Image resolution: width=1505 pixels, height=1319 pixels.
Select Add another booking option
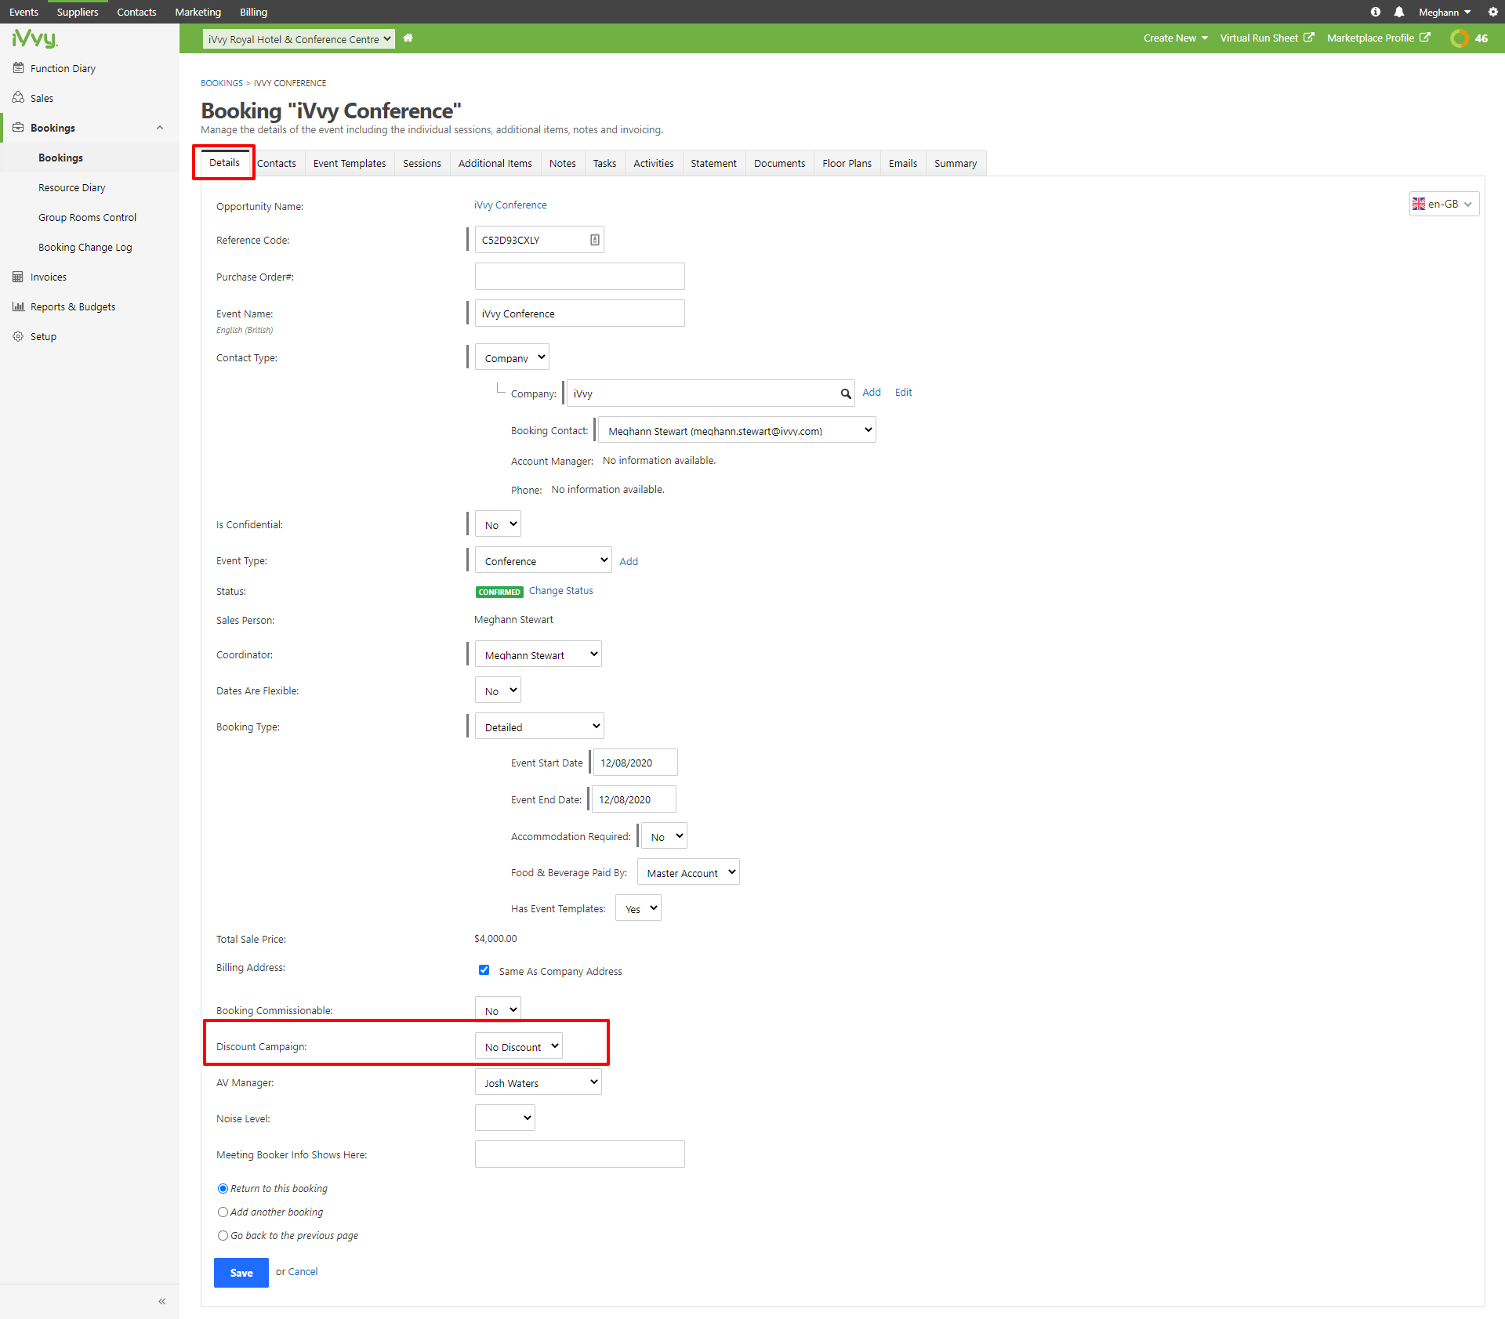pyautogui.click(x=223, y=1212)
